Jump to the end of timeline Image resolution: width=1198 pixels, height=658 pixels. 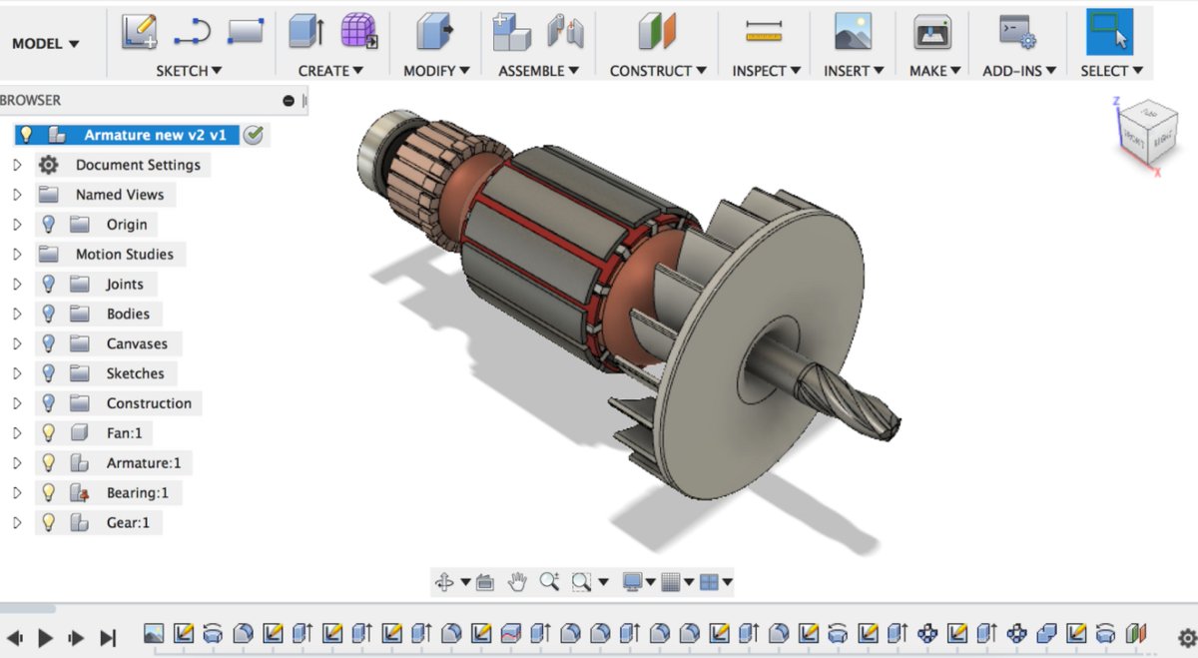coord(108,637)
